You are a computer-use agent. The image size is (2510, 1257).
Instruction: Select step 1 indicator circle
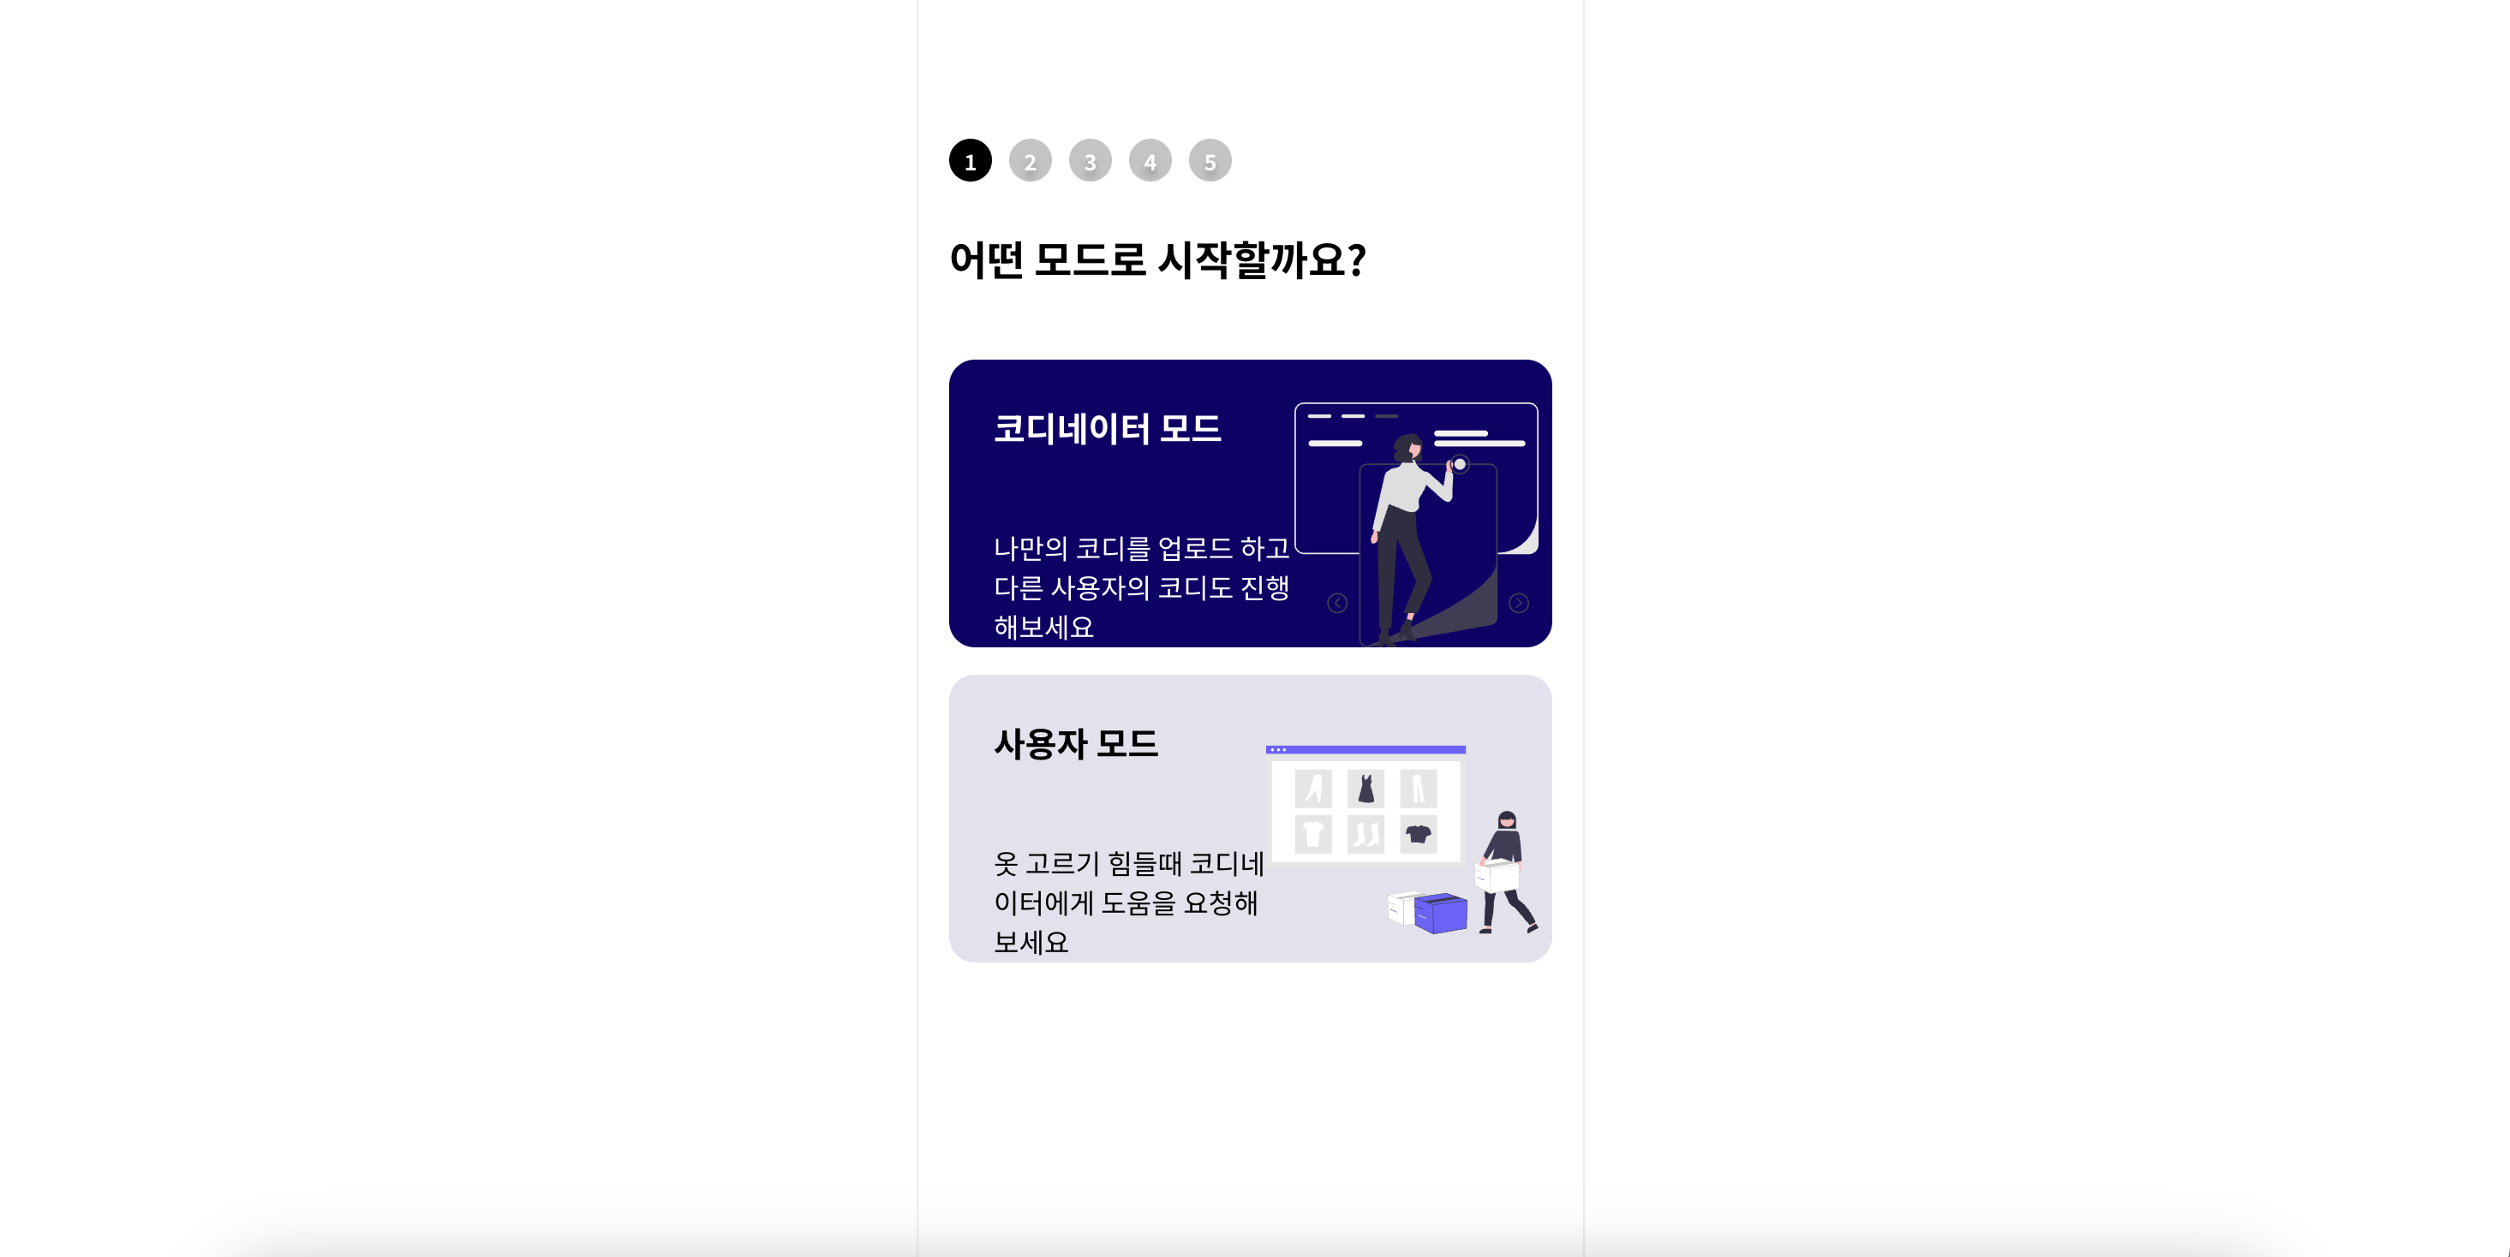(970, 161)
